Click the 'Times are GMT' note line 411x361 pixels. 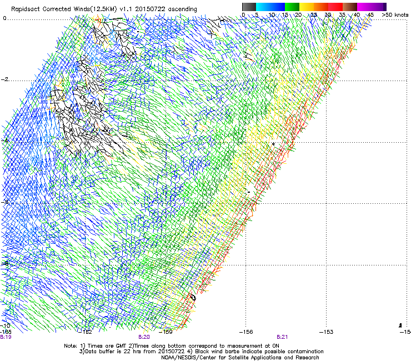[x=172, y=346]
